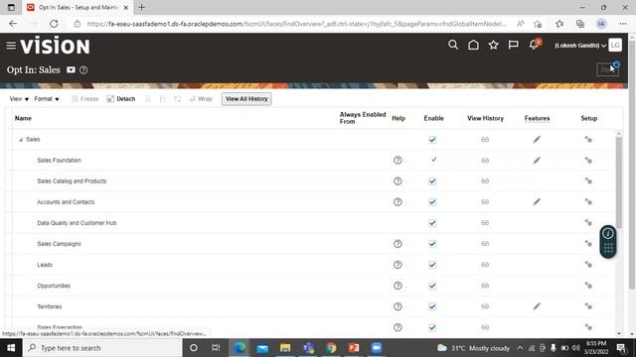This screenshot has width=636, height=357.
Task: Toggle Enable for Sales Campaigns
Action: point(432,244)
